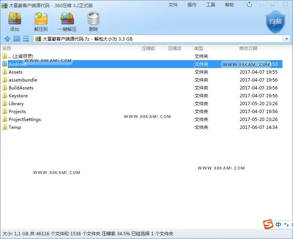
Task: Switch to detailed list view mode
Action: point(26,39)
